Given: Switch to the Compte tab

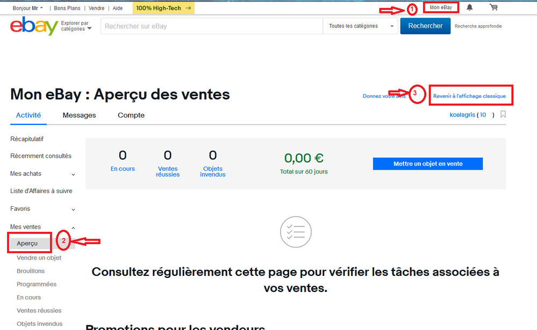Looking at the screenshot, I should tap(131, 115).
